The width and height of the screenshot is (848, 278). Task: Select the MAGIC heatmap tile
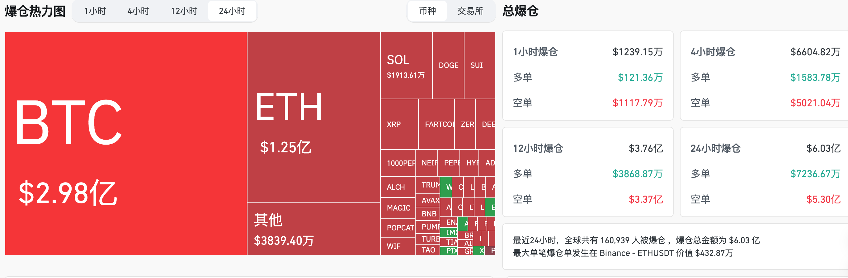pyautogui.click(x=398, y=208)
